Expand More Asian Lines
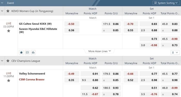The width and height of the screenshot is (181, 97). [100, 51]
